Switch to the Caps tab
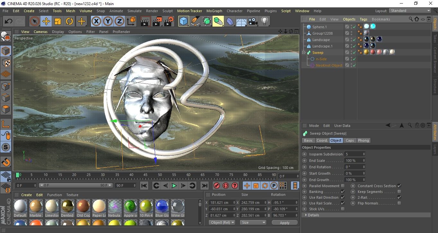 click(x=350, y=140)
